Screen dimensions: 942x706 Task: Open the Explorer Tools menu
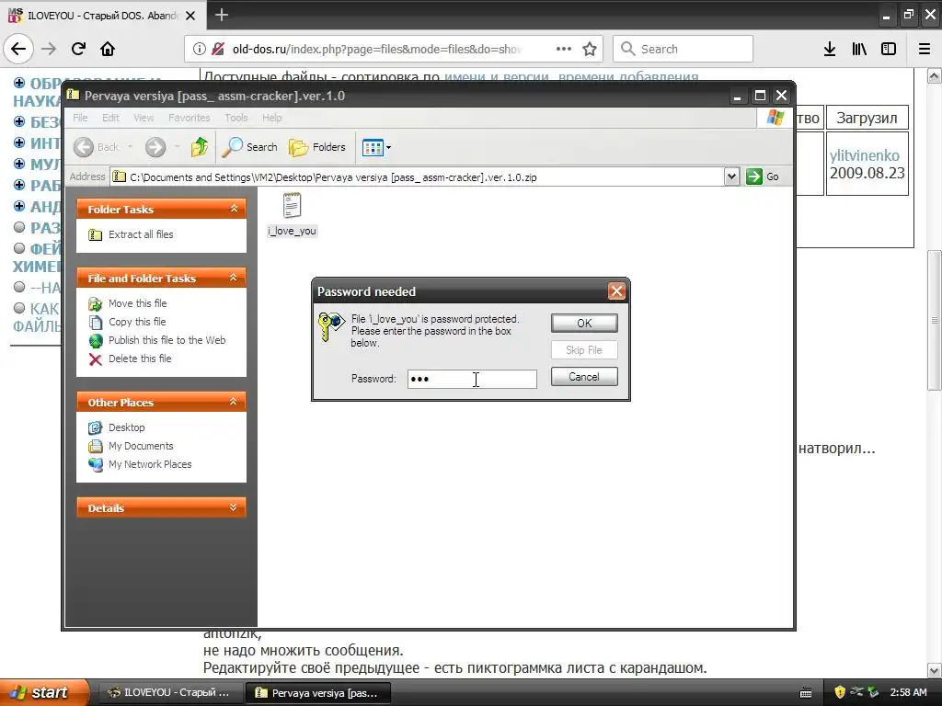tap(236, 118)
